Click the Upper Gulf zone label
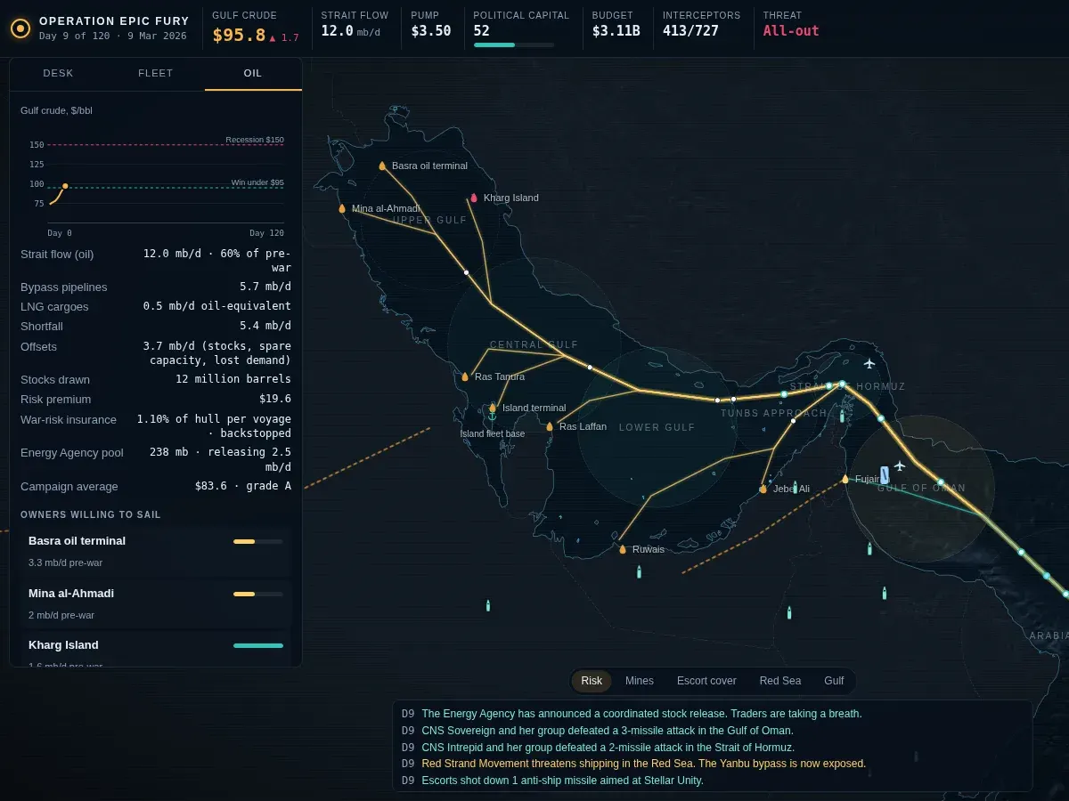 [x=430, y=220]
